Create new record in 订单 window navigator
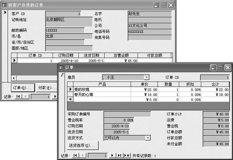Viewport: 233px width, 160px height. pos(127,155)
